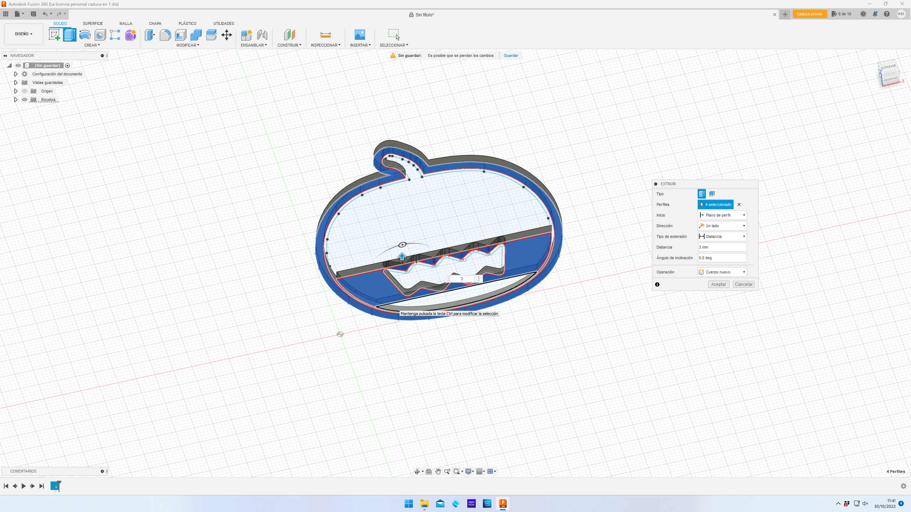Screen dimensions: 911x512
Task: Select the Fillet tool in Modificar
Action: (165, 35)
